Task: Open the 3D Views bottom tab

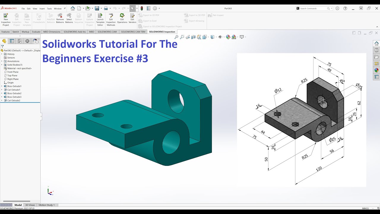Action: coord(30,205)
